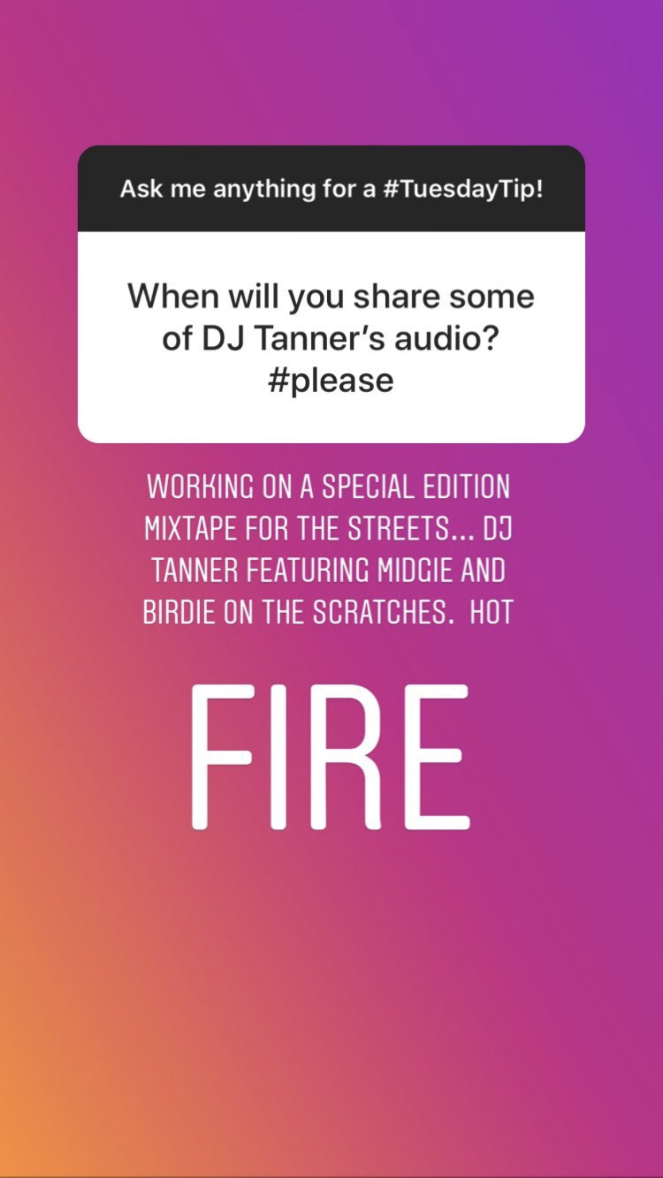Select the "WORKING ON A SPECIAL EDITION" line
The height and width of the screenshot is (1178, 663).
pyautogui.click(x=328, y=487)
